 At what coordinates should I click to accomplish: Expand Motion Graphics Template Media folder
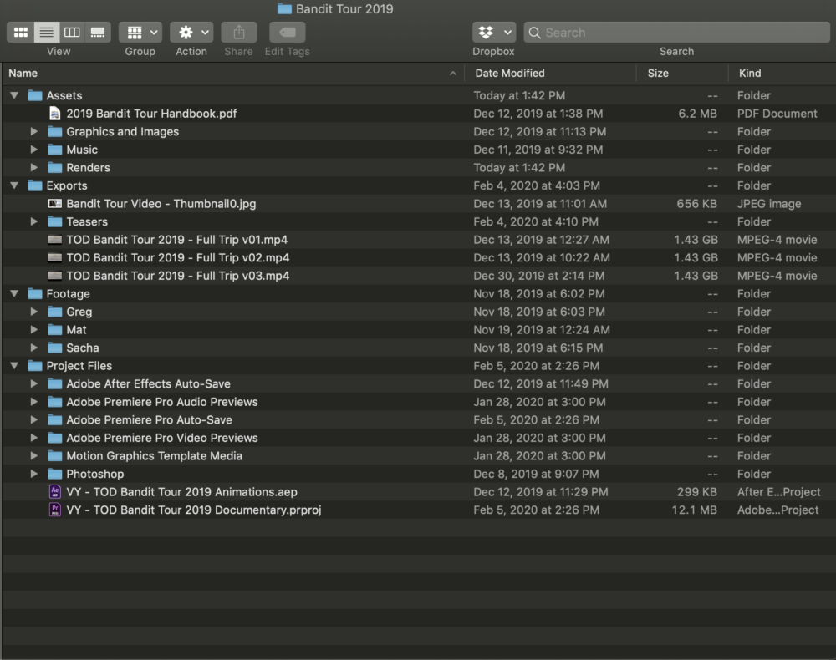tap(34, 456)
